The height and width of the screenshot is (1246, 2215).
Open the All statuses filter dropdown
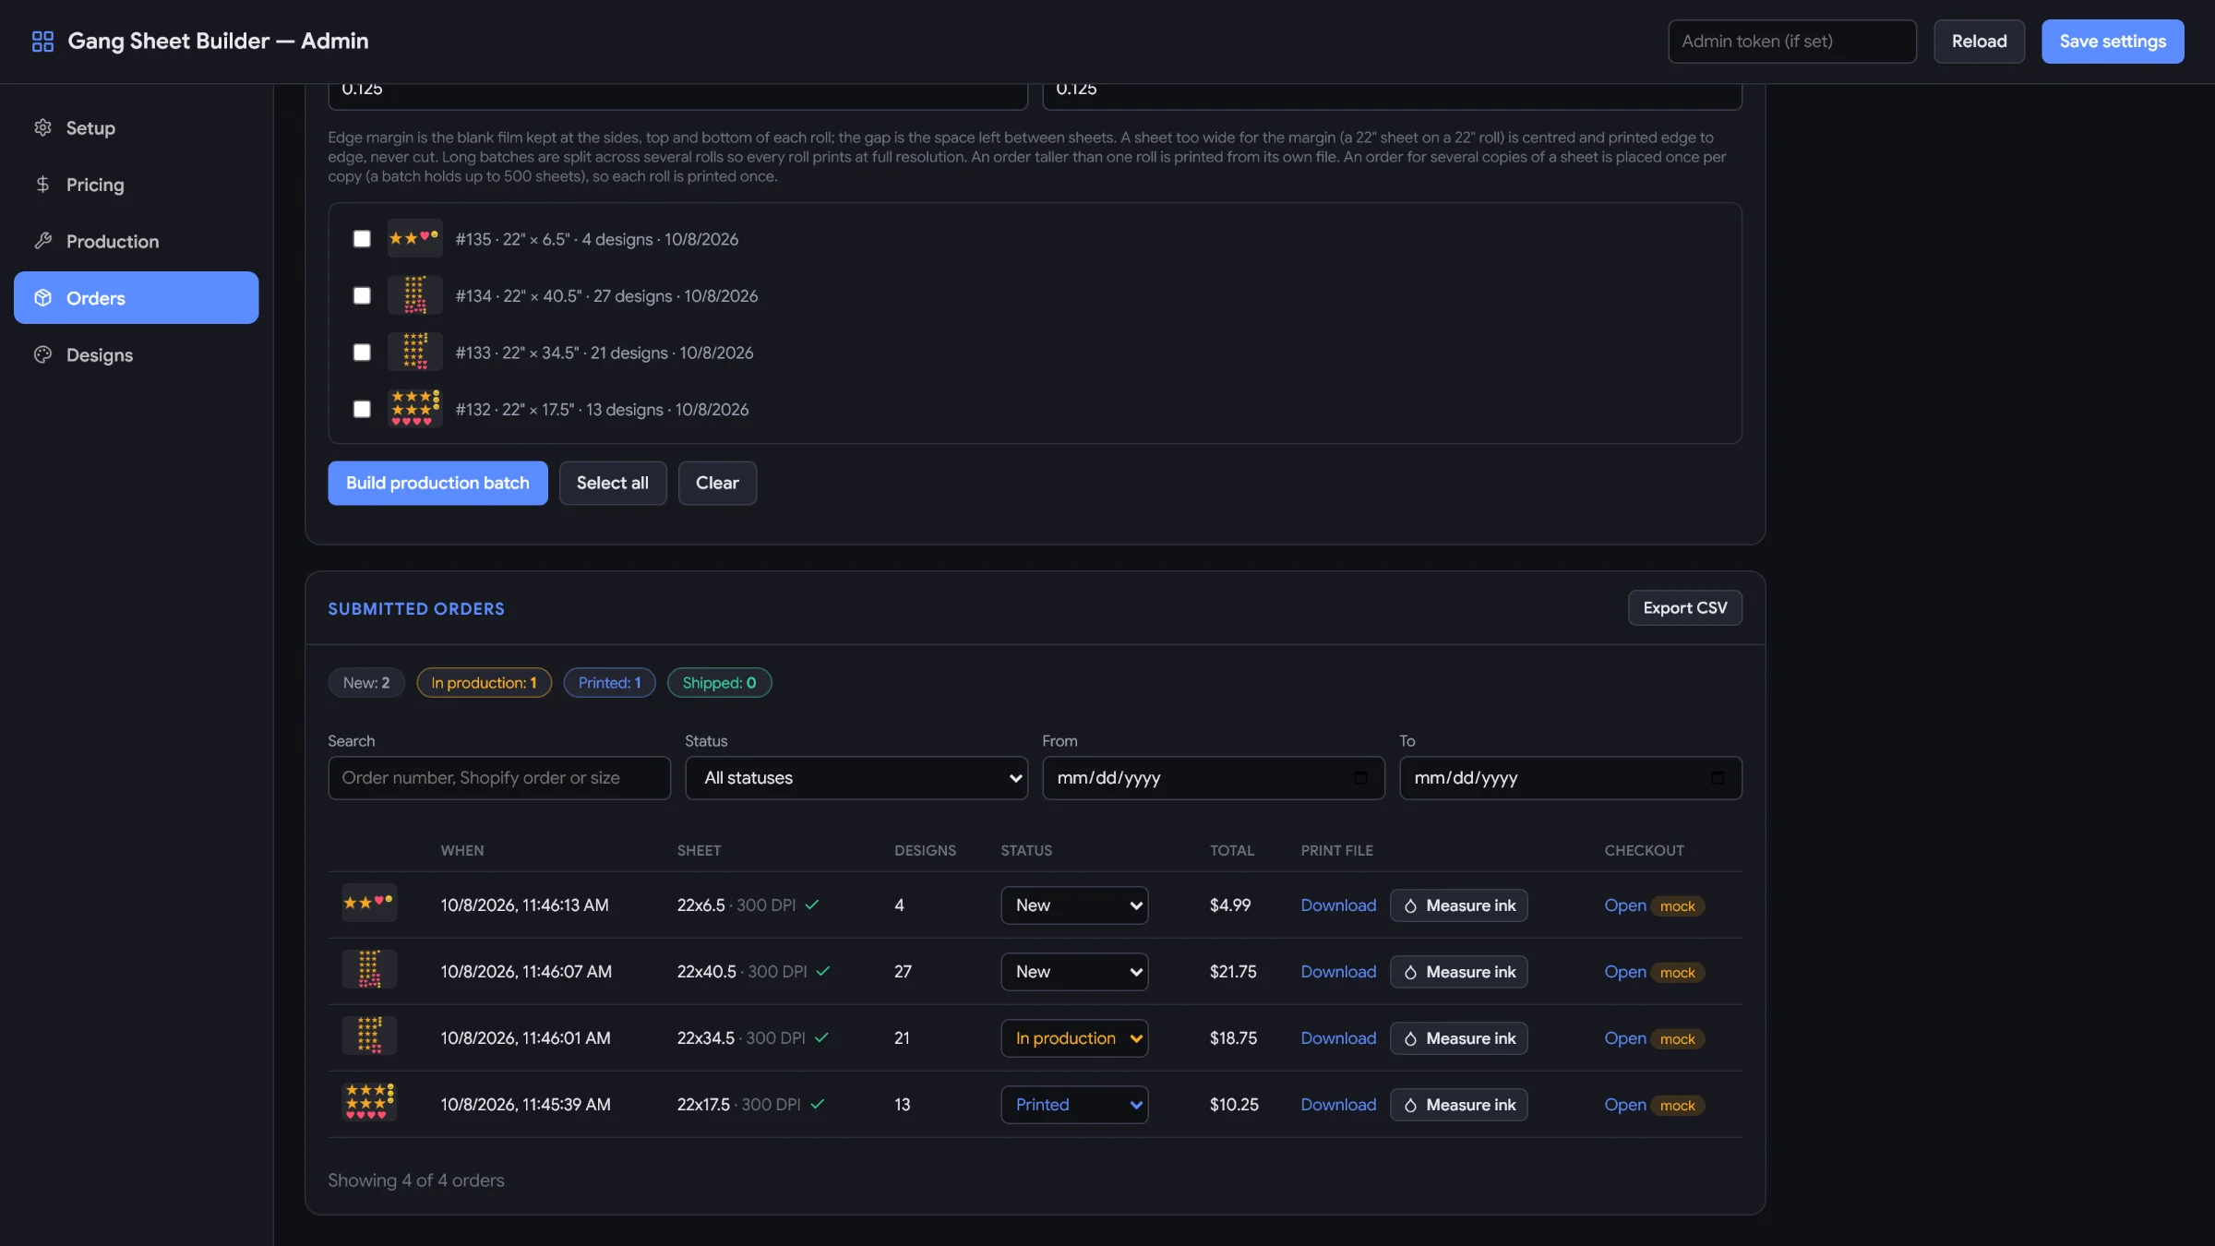point(856,778)
